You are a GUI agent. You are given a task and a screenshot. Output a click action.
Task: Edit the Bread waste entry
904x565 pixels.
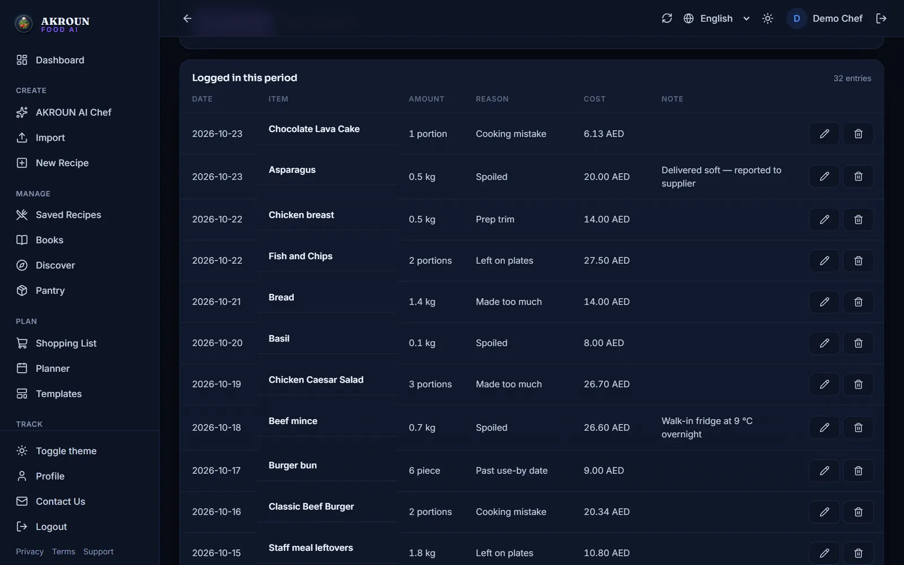(x=824, y=302)
